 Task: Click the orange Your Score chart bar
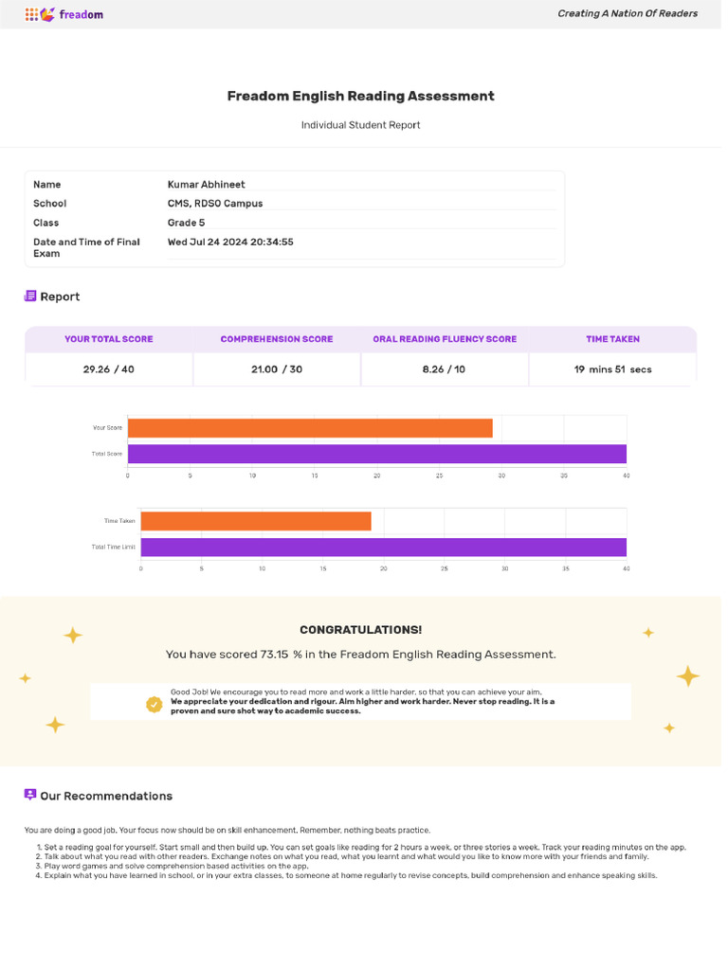(x=310, y=428)
